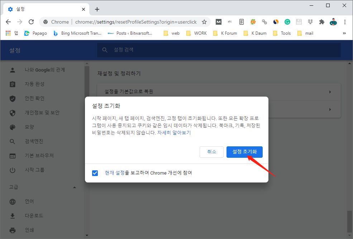Open the web bookmark folder
353x239 pixels.
[172, 33]
